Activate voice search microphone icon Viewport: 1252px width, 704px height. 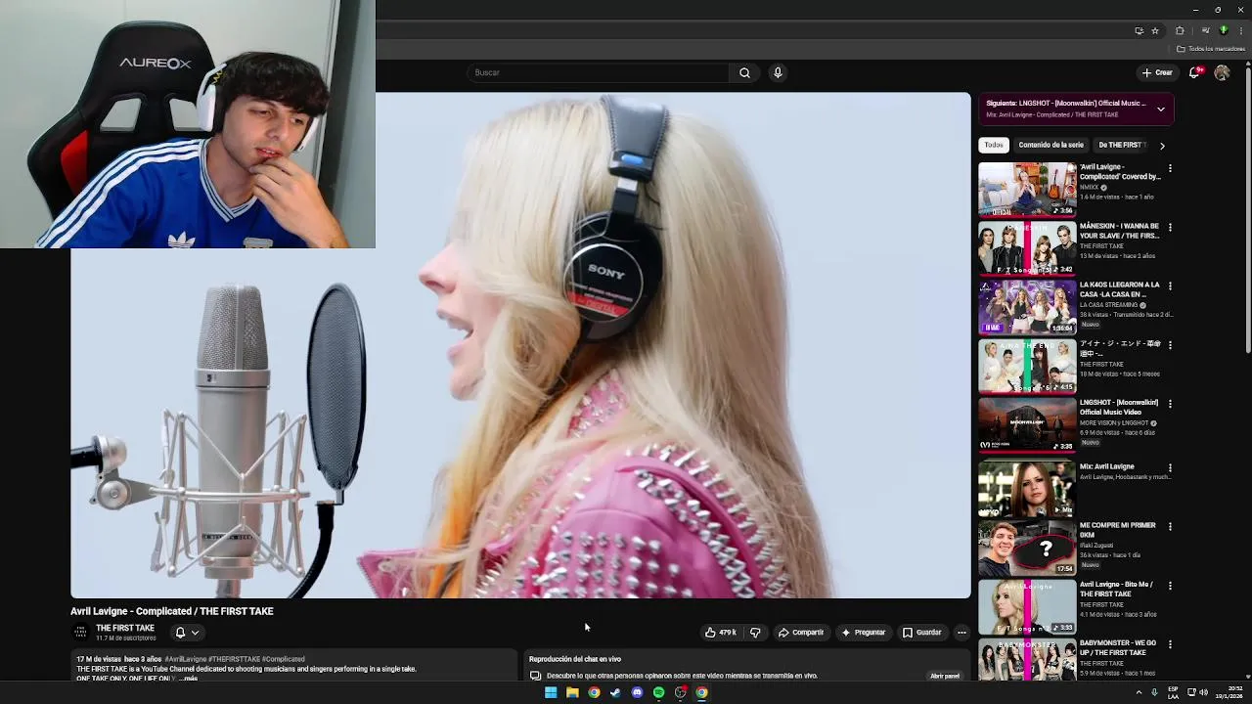coord(778,72)
